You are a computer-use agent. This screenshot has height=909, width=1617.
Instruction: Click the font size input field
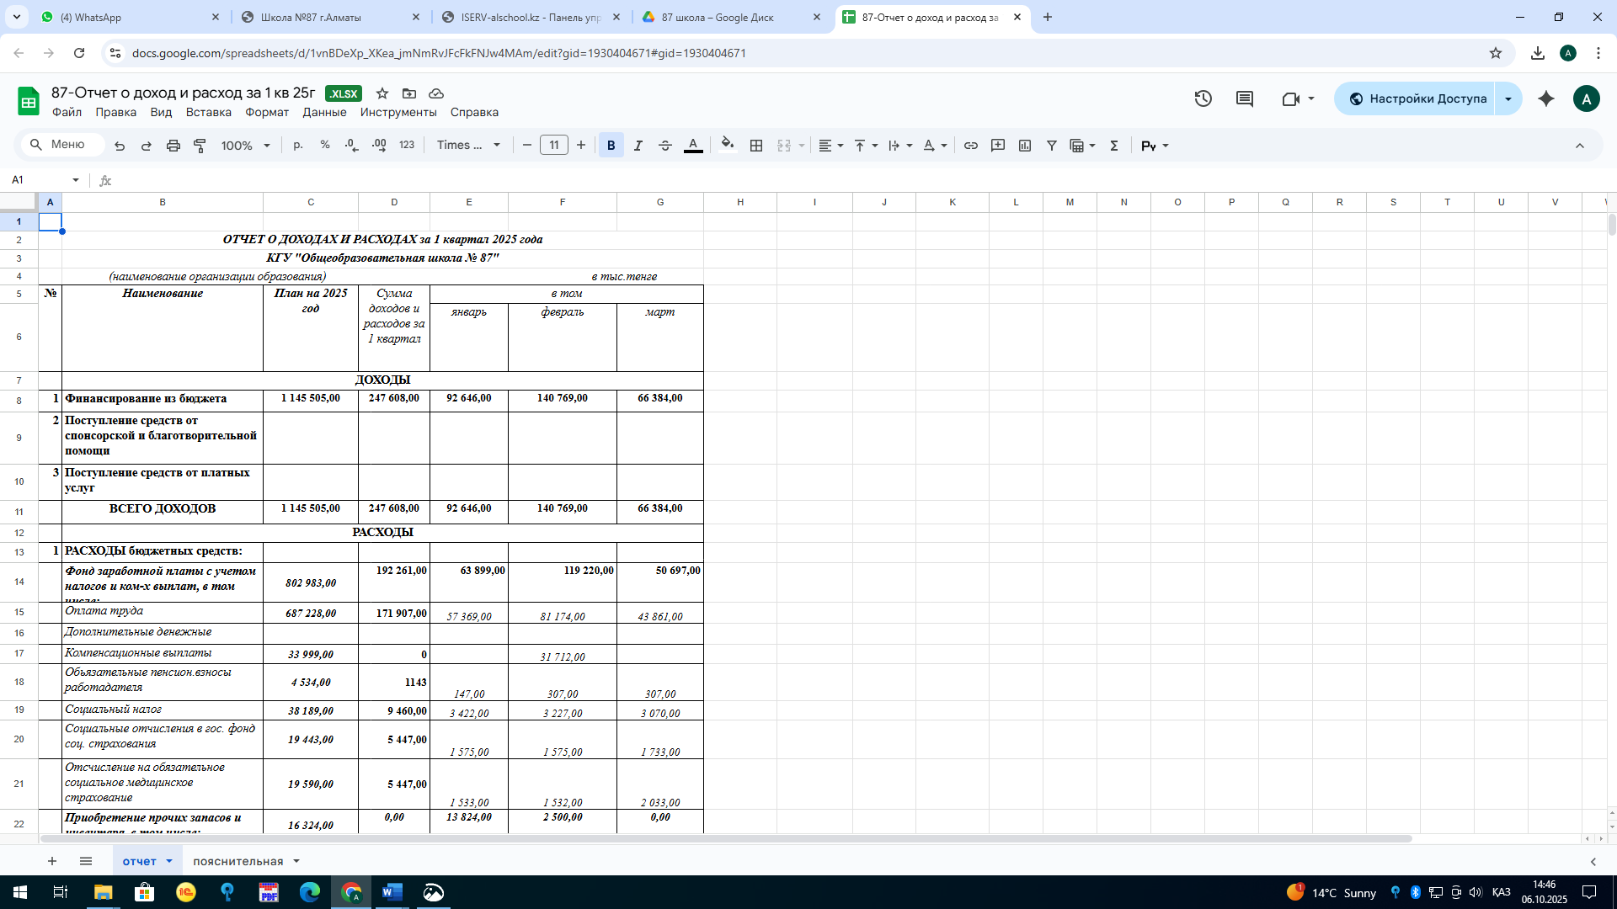click(x=554, y=146)
